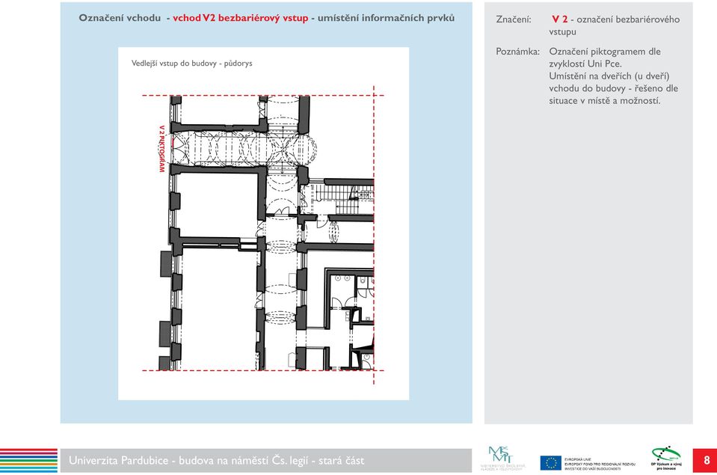Select the heading 'Označení vchodu'

pyautogui.click(x=120, y=18)
